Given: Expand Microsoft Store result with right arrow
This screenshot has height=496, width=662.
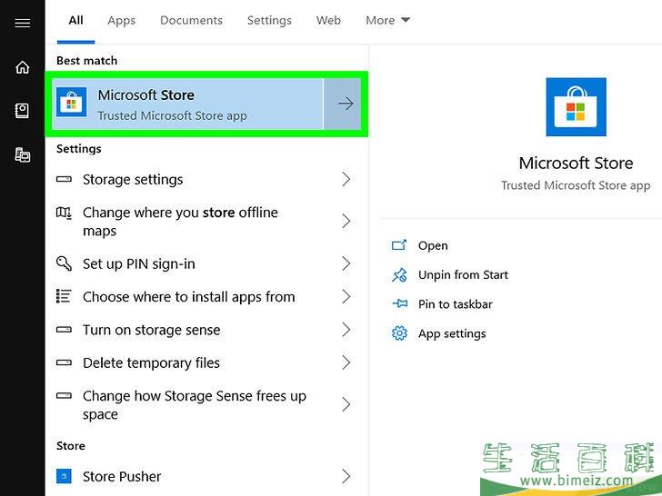Looking at the screenshot, I should pos(346,104).
